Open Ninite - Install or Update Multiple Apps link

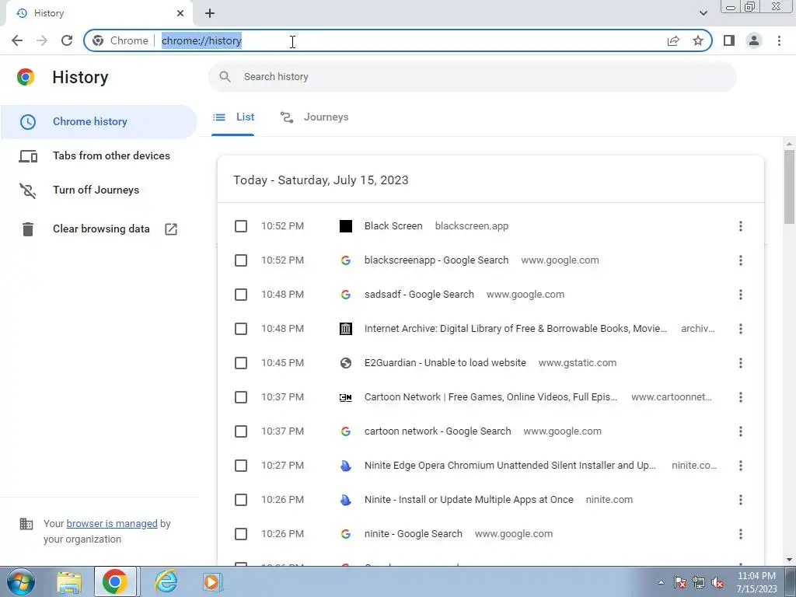(x=469, y=500)
